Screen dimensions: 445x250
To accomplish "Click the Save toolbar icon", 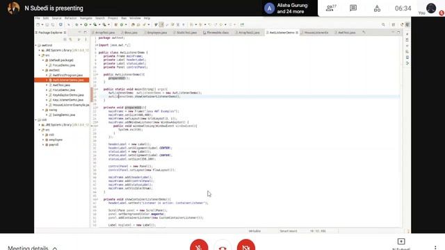I will coord(47,25).
